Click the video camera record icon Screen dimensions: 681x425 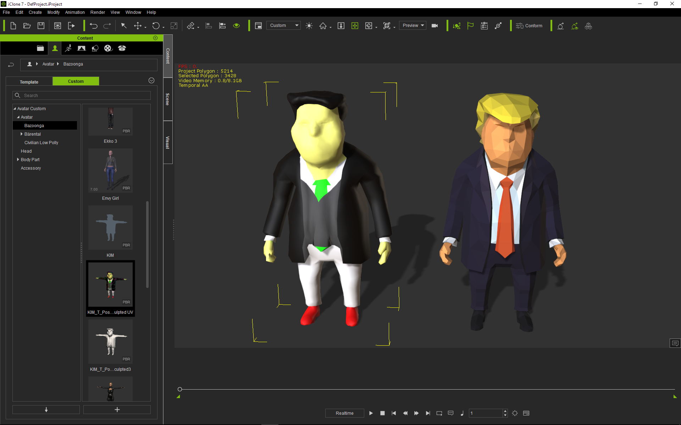(435, 26)
